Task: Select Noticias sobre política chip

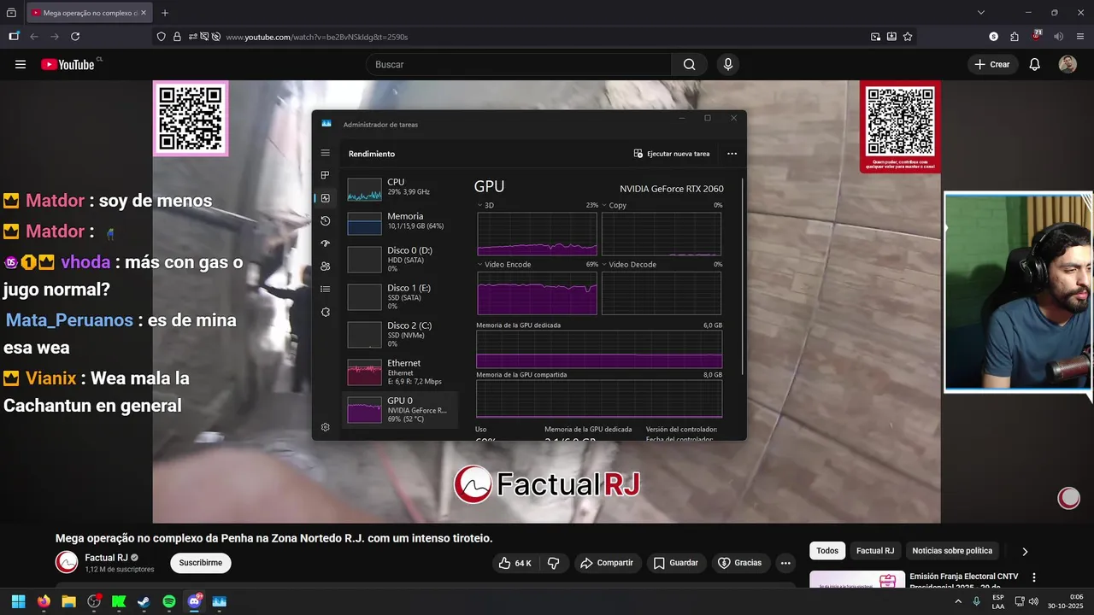Action: coord(952,551)
